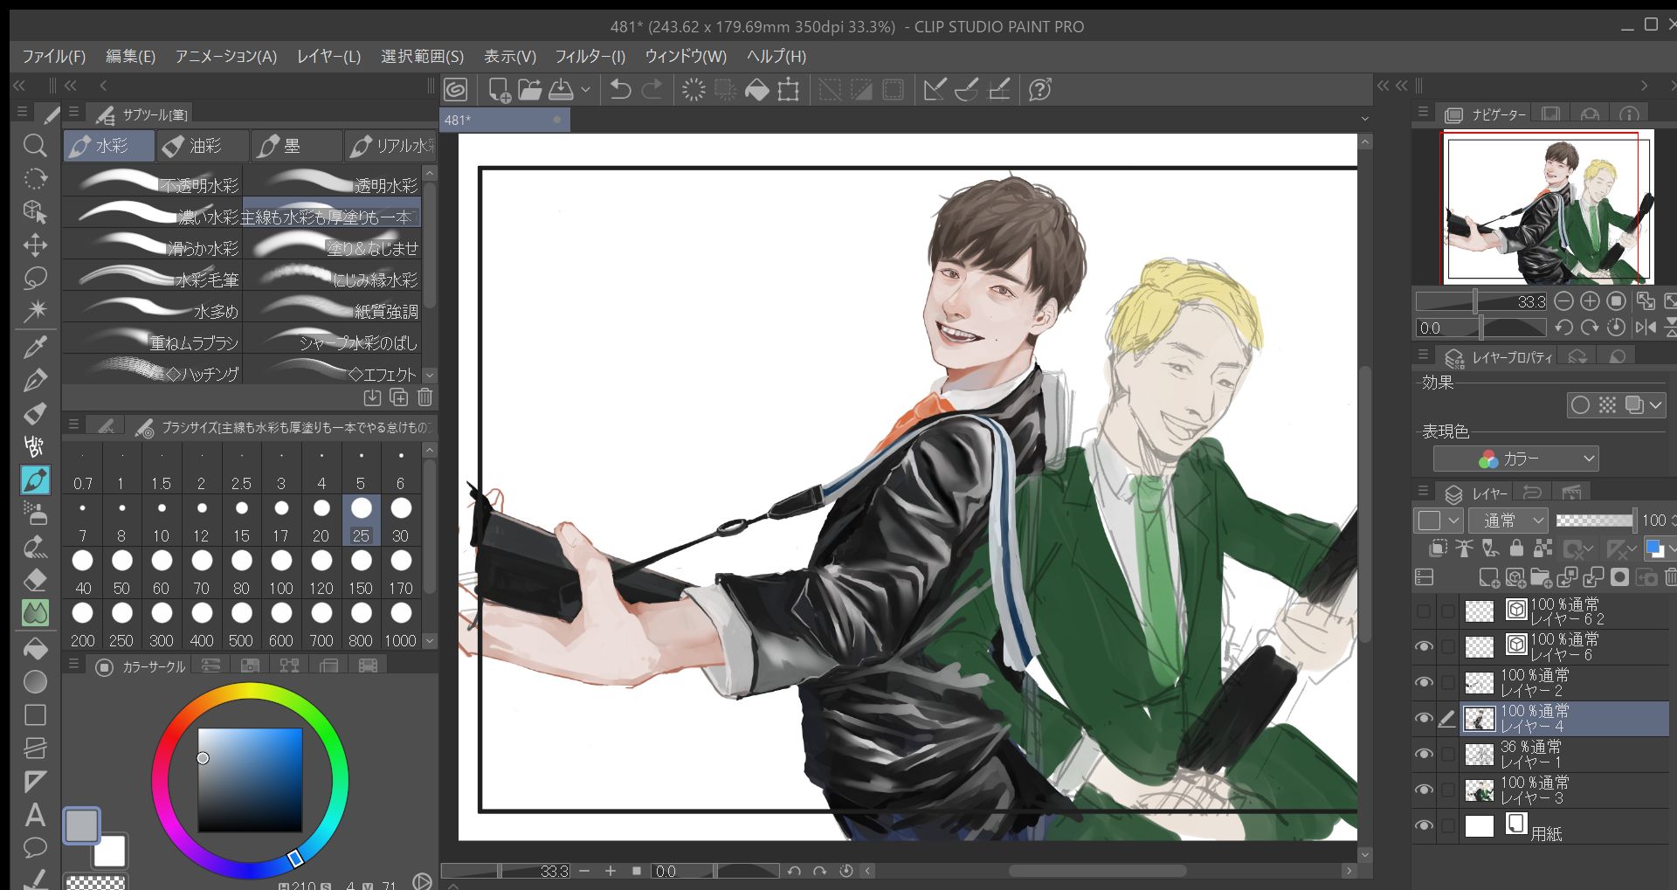Select the Zoom magnifier tool
Screen dimensions: 1677x890
pos(35,145)
